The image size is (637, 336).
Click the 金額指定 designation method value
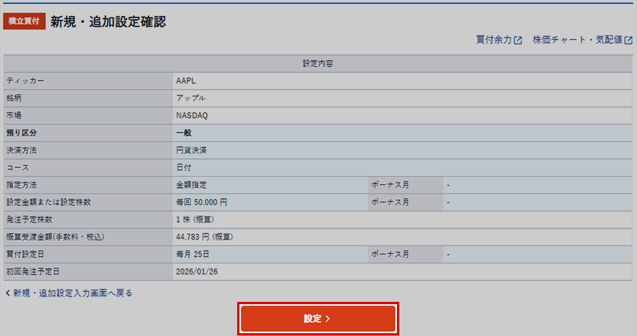coord(191,185)
